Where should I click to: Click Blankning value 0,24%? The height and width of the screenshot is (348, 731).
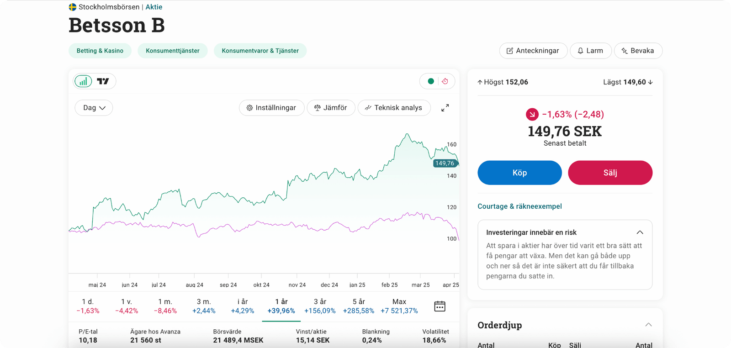[x=372, y=340]
